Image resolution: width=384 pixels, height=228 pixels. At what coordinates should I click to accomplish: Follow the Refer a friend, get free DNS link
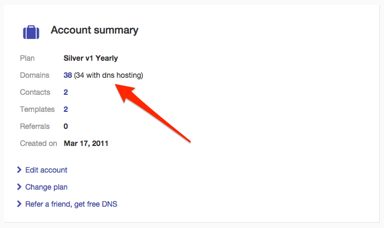click(x=71, y=204)
